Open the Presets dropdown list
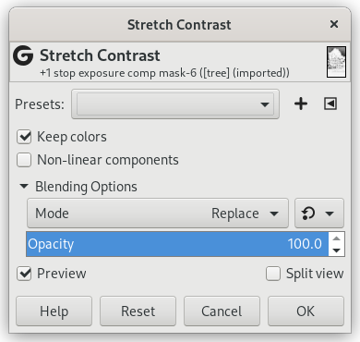The height and width of the screenshot is (342, 360). tap(175, 104)
